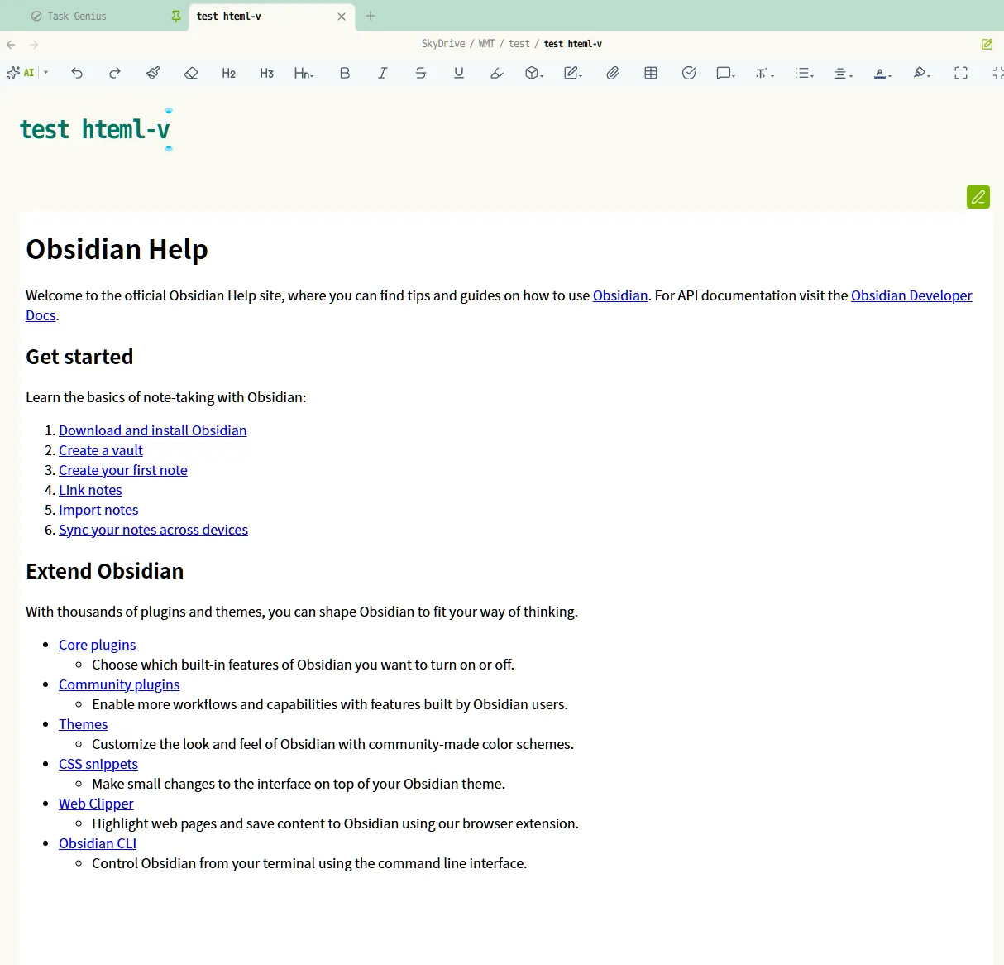Open the callout comment dropdown
This screenshot has width=1004, height=965.
coord(726,73)
